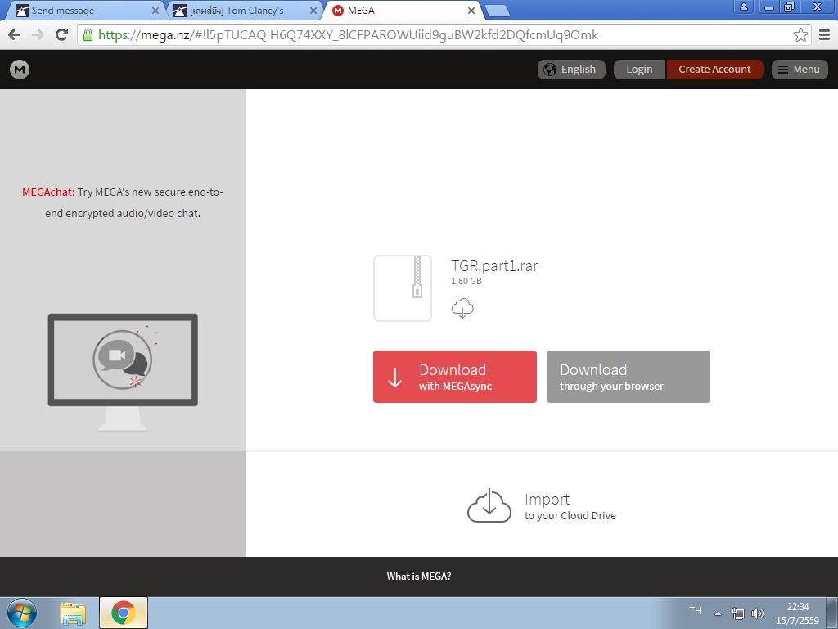Click the Chrome user profile icon
The width and height of the screenshot is (838, 629).
point(743,7)
